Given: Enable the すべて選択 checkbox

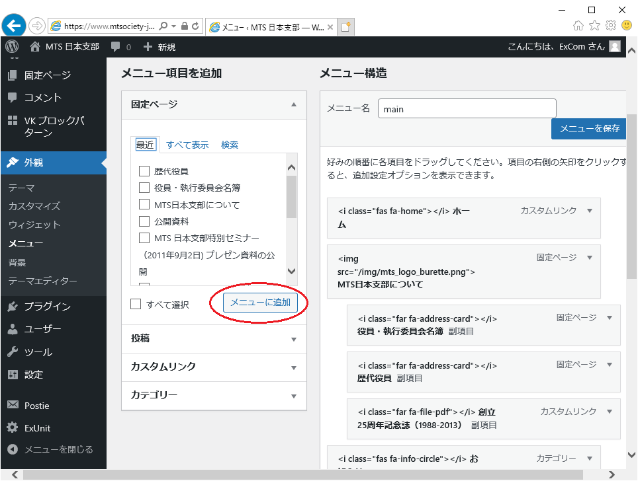Looking at the screenshot, I should click(x=136, y=305).
